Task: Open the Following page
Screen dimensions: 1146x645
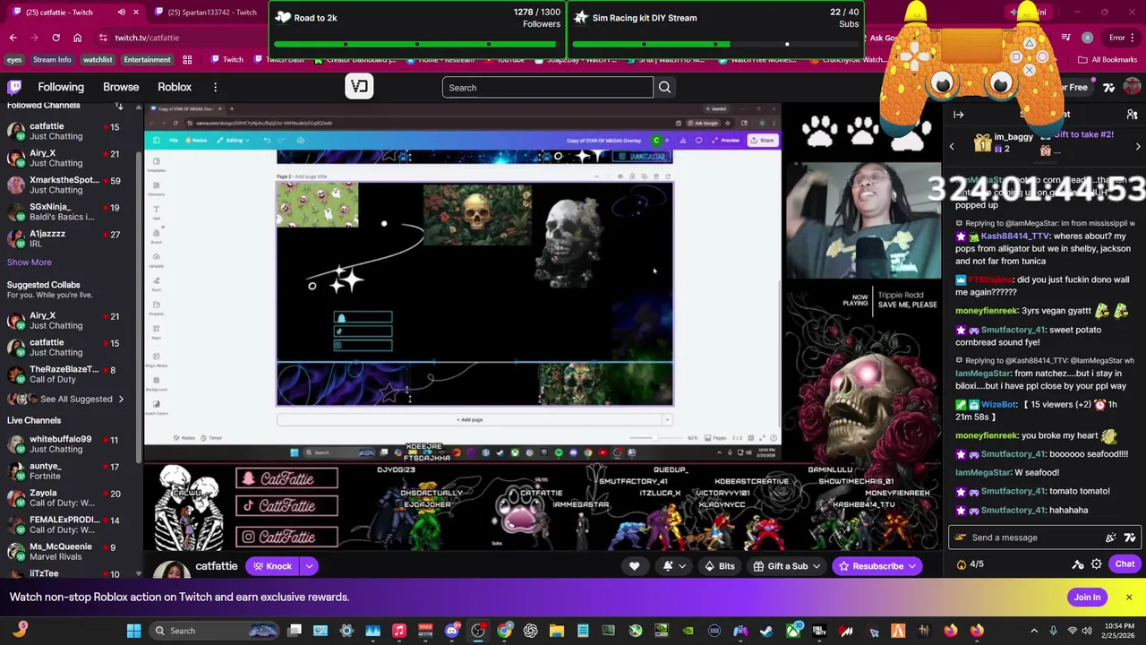Action: click(x=61, y=87)
